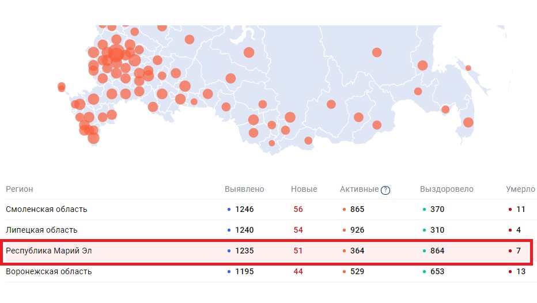The image size is (537, 303).
Task: Click the Kaliningrad bubble at far left of map
Action: (x=62, y=87)
